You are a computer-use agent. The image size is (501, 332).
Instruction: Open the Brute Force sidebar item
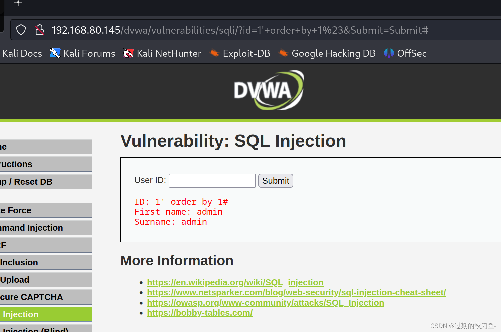[x=46, y=210]
